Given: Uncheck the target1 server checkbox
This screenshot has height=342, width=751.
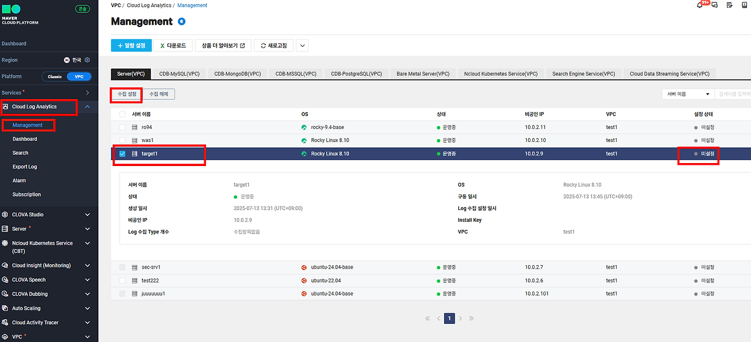Looking at the screenshot, I should point(123,154).
